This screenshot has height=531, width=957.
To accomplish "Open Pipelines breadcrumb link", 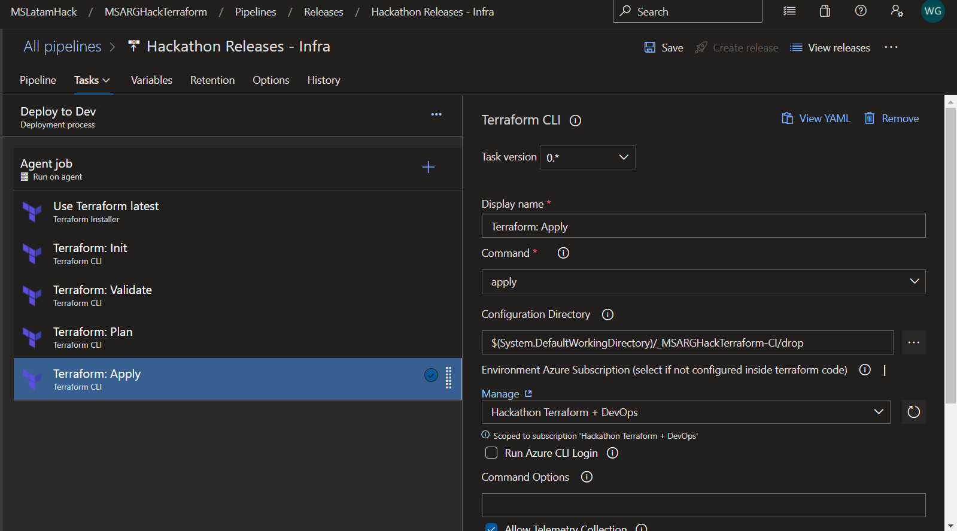I will click(256, 12).
